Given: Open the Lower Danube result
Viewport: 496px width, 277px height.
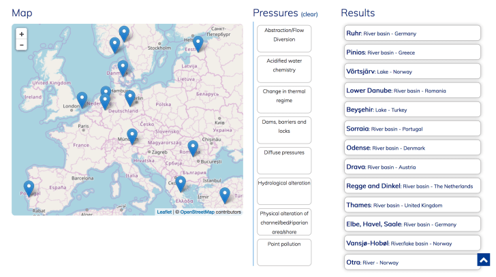Looking at the screenshot, I should (x=412, y=91).
